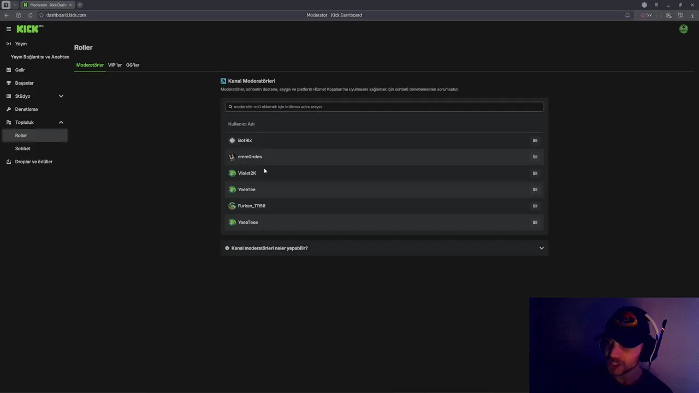Click the Başarılar trophy icon
699x393 pixels.
pos(8,83)
